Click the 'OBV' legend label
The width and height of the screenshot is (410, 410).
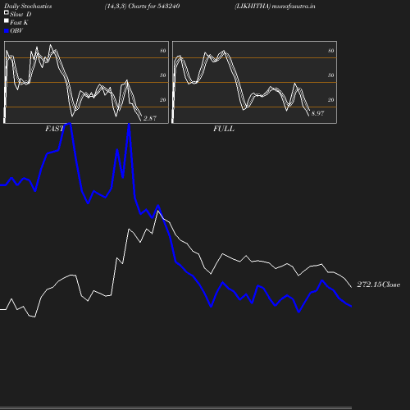tap(16, 30)
